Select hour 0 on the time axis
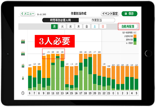Viewport: 156px width, 107px height. pyautogui.click(x=113, y=93)
